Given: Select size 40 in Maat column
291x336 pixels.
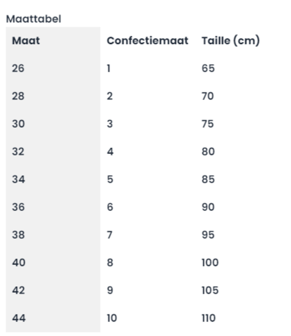Looking at the screenshot, I should pyautogui.click(x=18, y=263).
